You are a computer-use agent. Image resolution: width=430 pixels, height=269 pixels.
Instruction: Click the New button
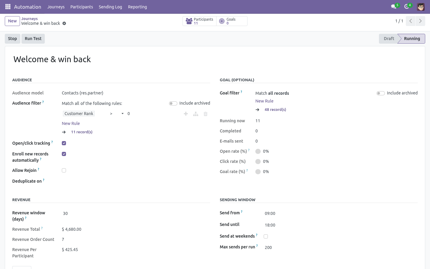coord(12,21)
